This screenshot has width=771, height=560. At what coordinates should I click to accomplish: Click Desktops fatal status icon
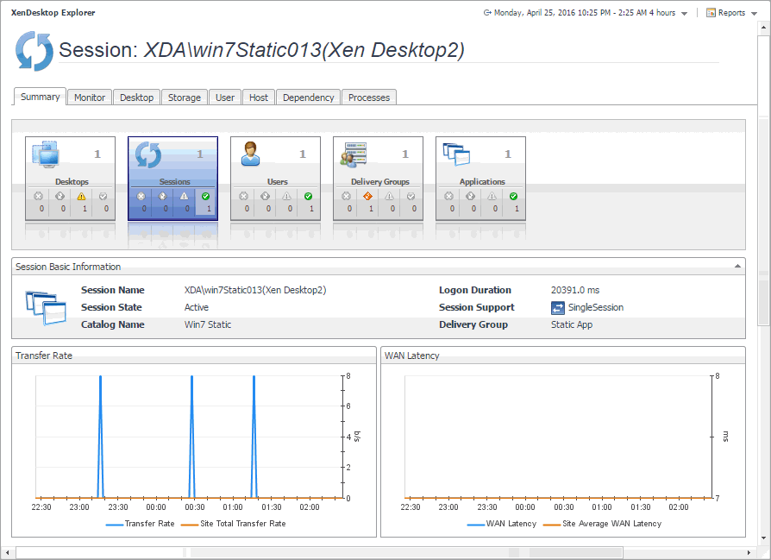tap(38, 197)
